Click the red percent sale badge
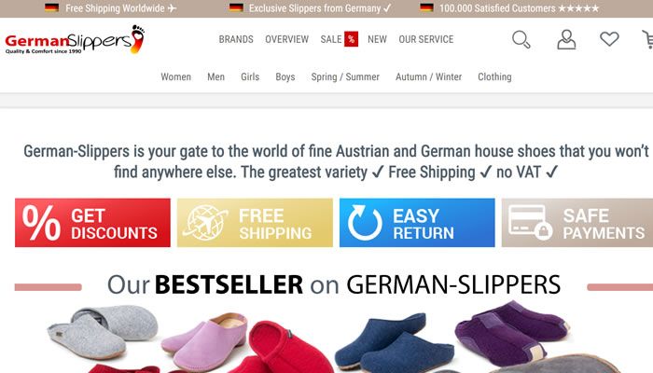The width and height of the screenshot is (653, 373). 351,39
